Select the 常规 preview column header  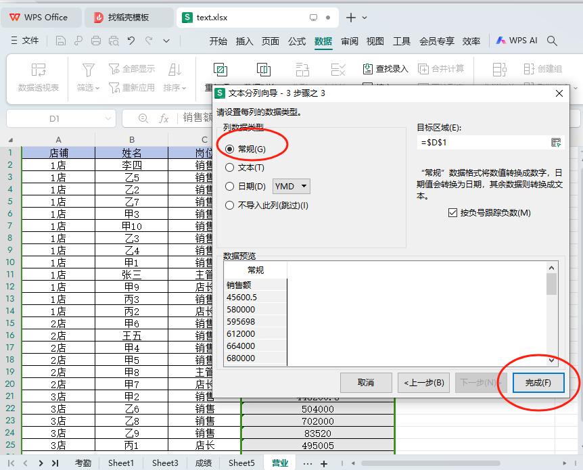256,270
